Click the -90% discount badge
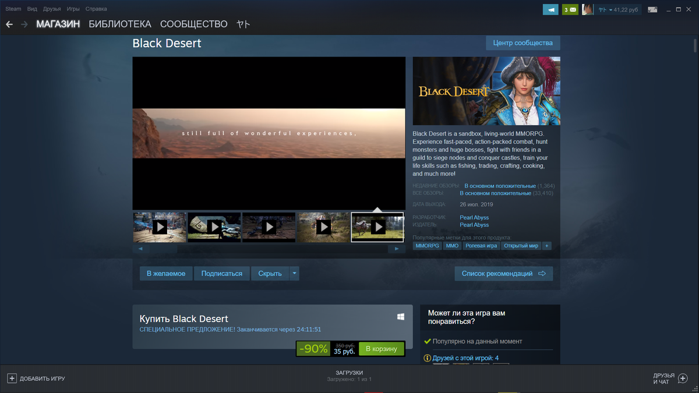The width and height of the screenshot is (699, 393). point(313,349)
